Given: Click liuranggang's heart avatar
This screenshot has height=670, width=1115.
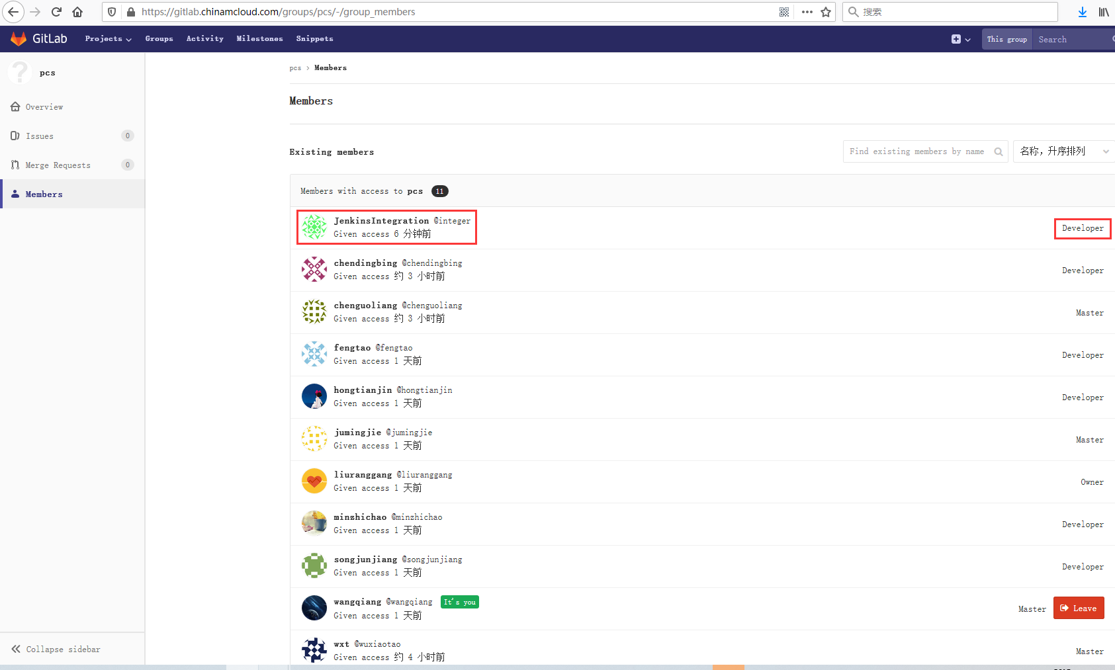Looking at the screenshot, I should coord(314,481).
